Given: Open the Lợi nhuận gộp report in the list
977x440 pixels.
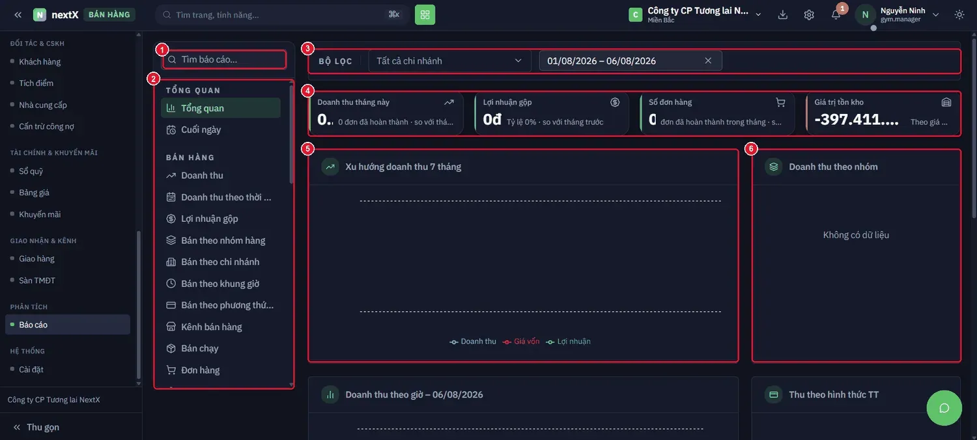Looking at the screenshot, I should [221, 219].
